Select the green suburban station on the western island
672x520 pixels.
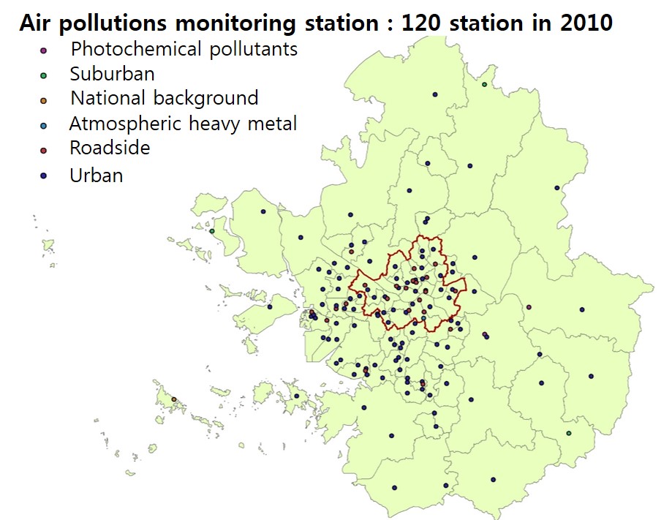point(212,231)
